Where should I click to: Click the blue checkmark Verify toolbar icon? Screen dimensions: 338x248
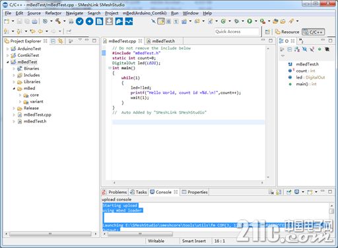80,21
